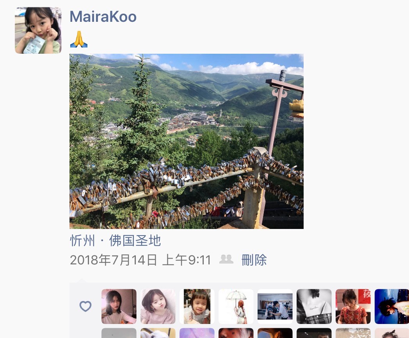
Task: Open second-row purple galaxy avatar
Action: pos(197,333)
